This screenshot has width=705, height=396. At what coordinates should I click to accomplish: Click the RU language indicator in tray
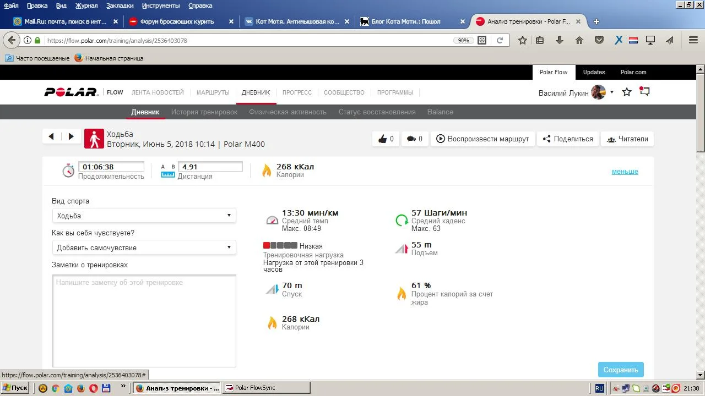coord(599,388)
